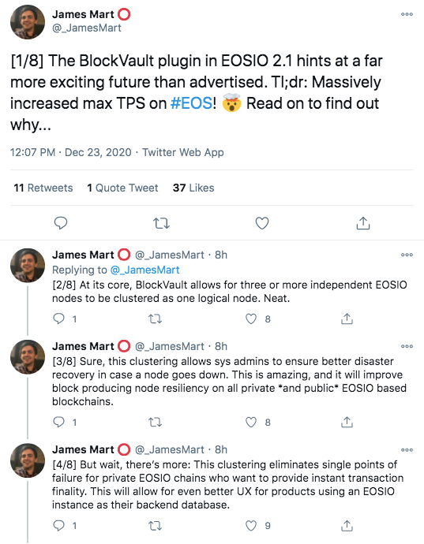Open more options on main tweet
The width and height of the screenshot is (424, 544).
coord(407,14)
